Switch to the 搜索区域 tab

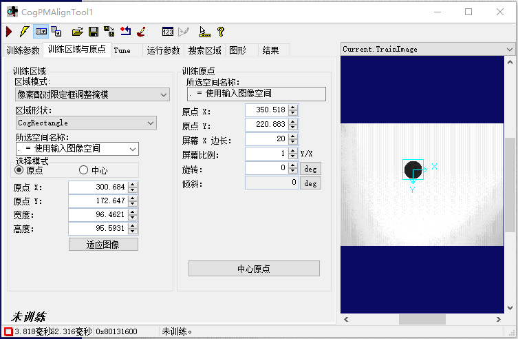click(x=204, y=50)
